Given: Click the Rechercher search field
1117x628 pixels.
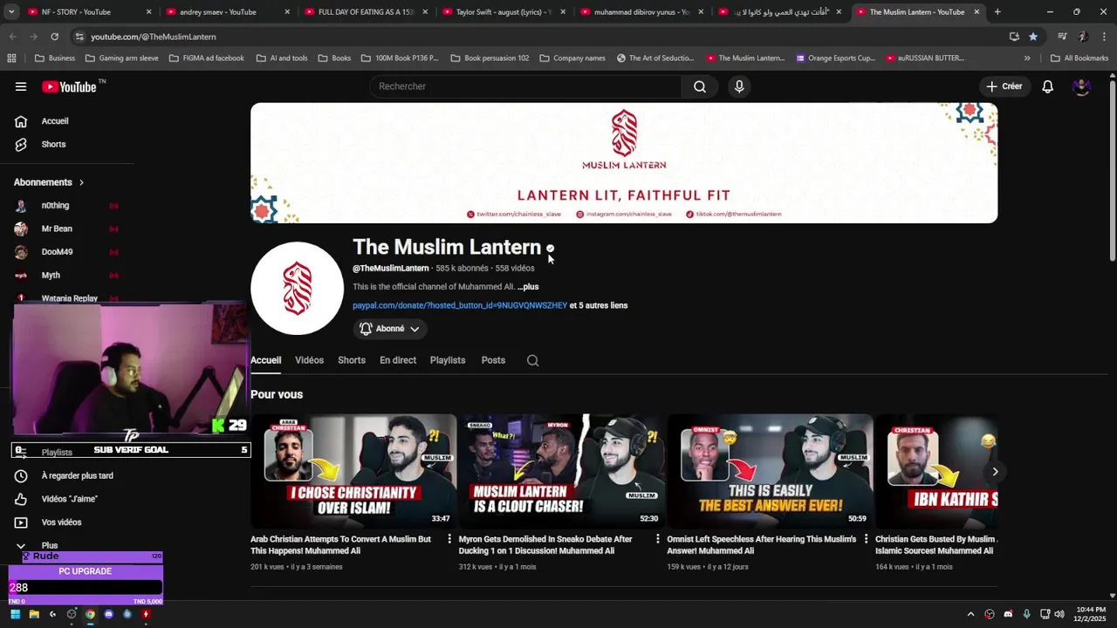Looking at the screenshot, I should click(x=526, y=86).
